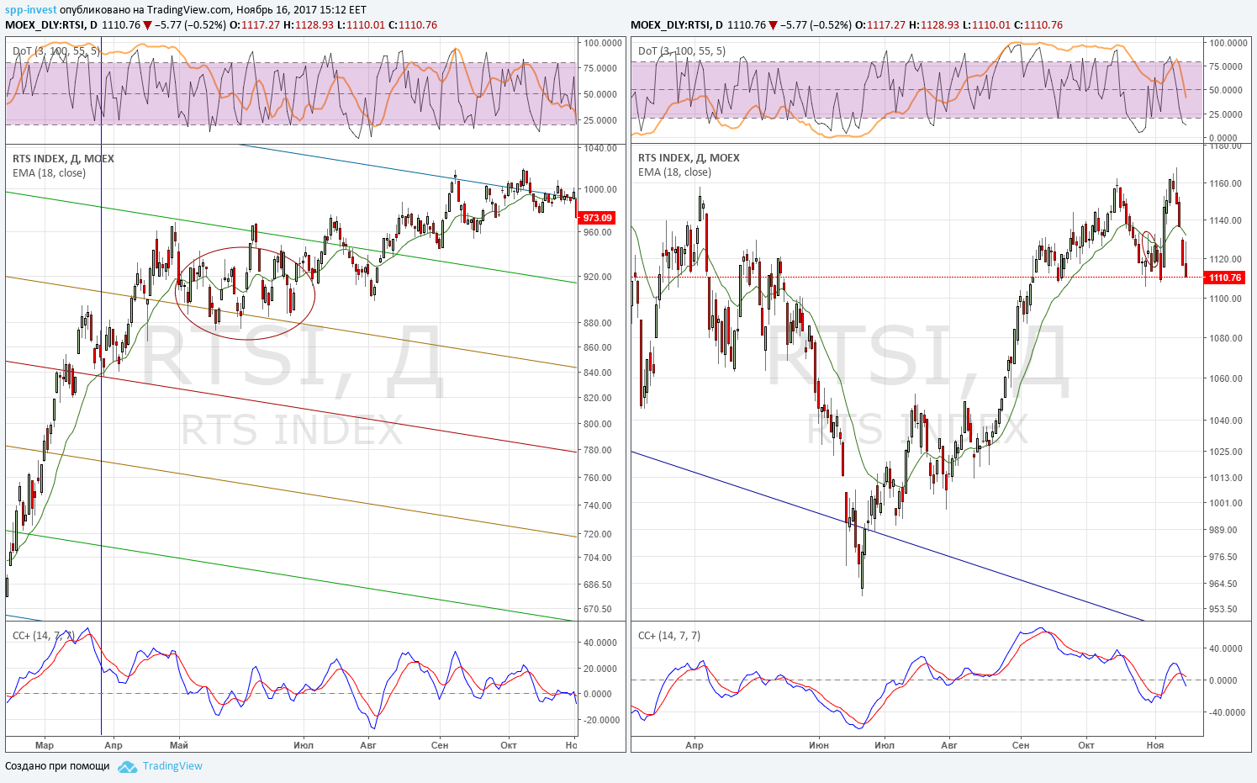Click EMA (18, close) legend in right chart

(674, 172)
